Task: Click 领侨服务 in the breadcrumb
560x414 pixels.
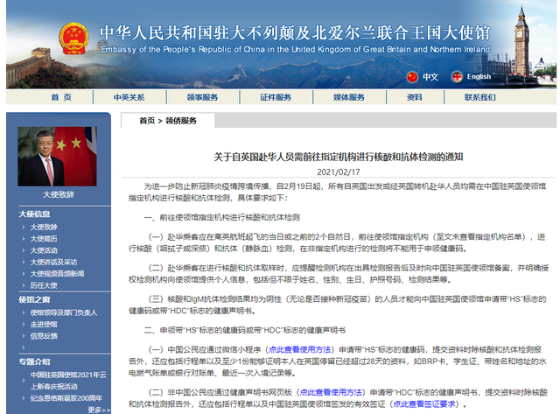Action: tap(181, 121)
